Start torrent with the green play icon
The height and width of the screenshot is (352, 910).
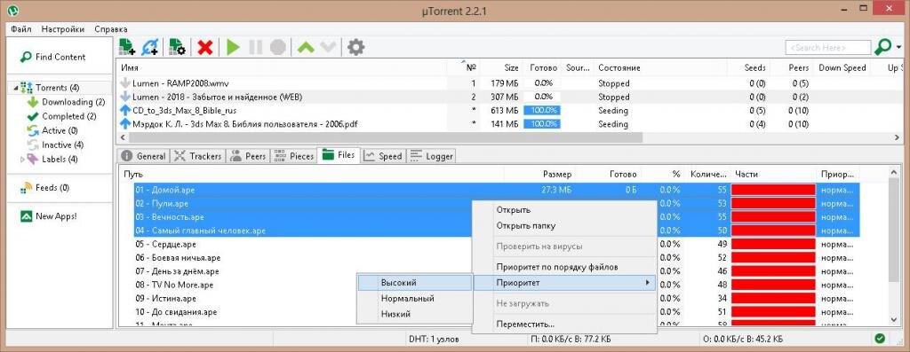click(234, 48)
